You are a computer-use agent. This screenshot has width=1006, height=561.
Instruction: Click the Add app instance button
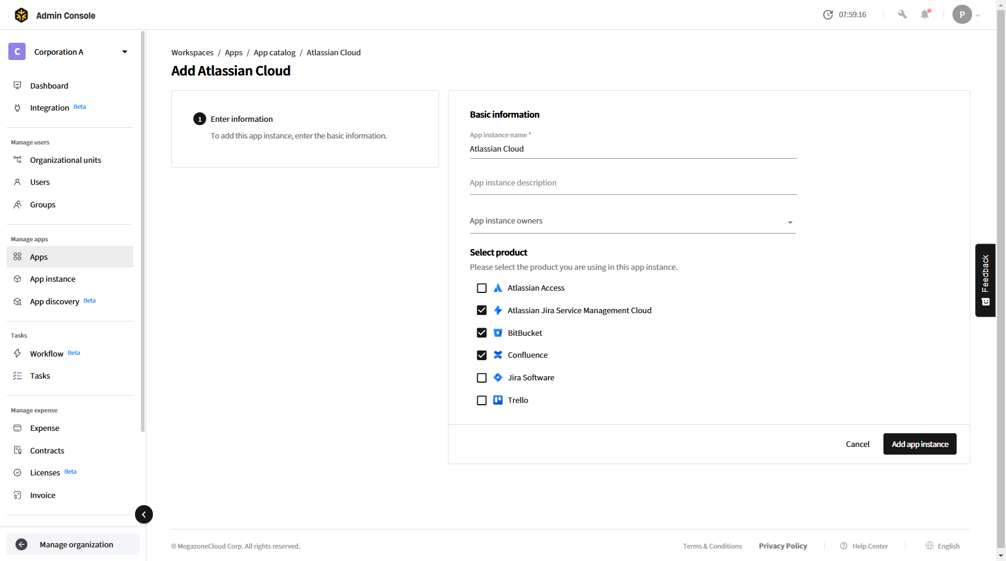(x=920, y=444)
